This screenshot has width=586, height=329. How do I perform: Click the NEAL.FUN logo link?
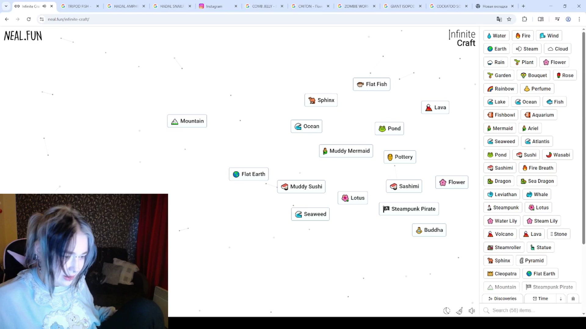pyautogui.click(x=23, y=36)
